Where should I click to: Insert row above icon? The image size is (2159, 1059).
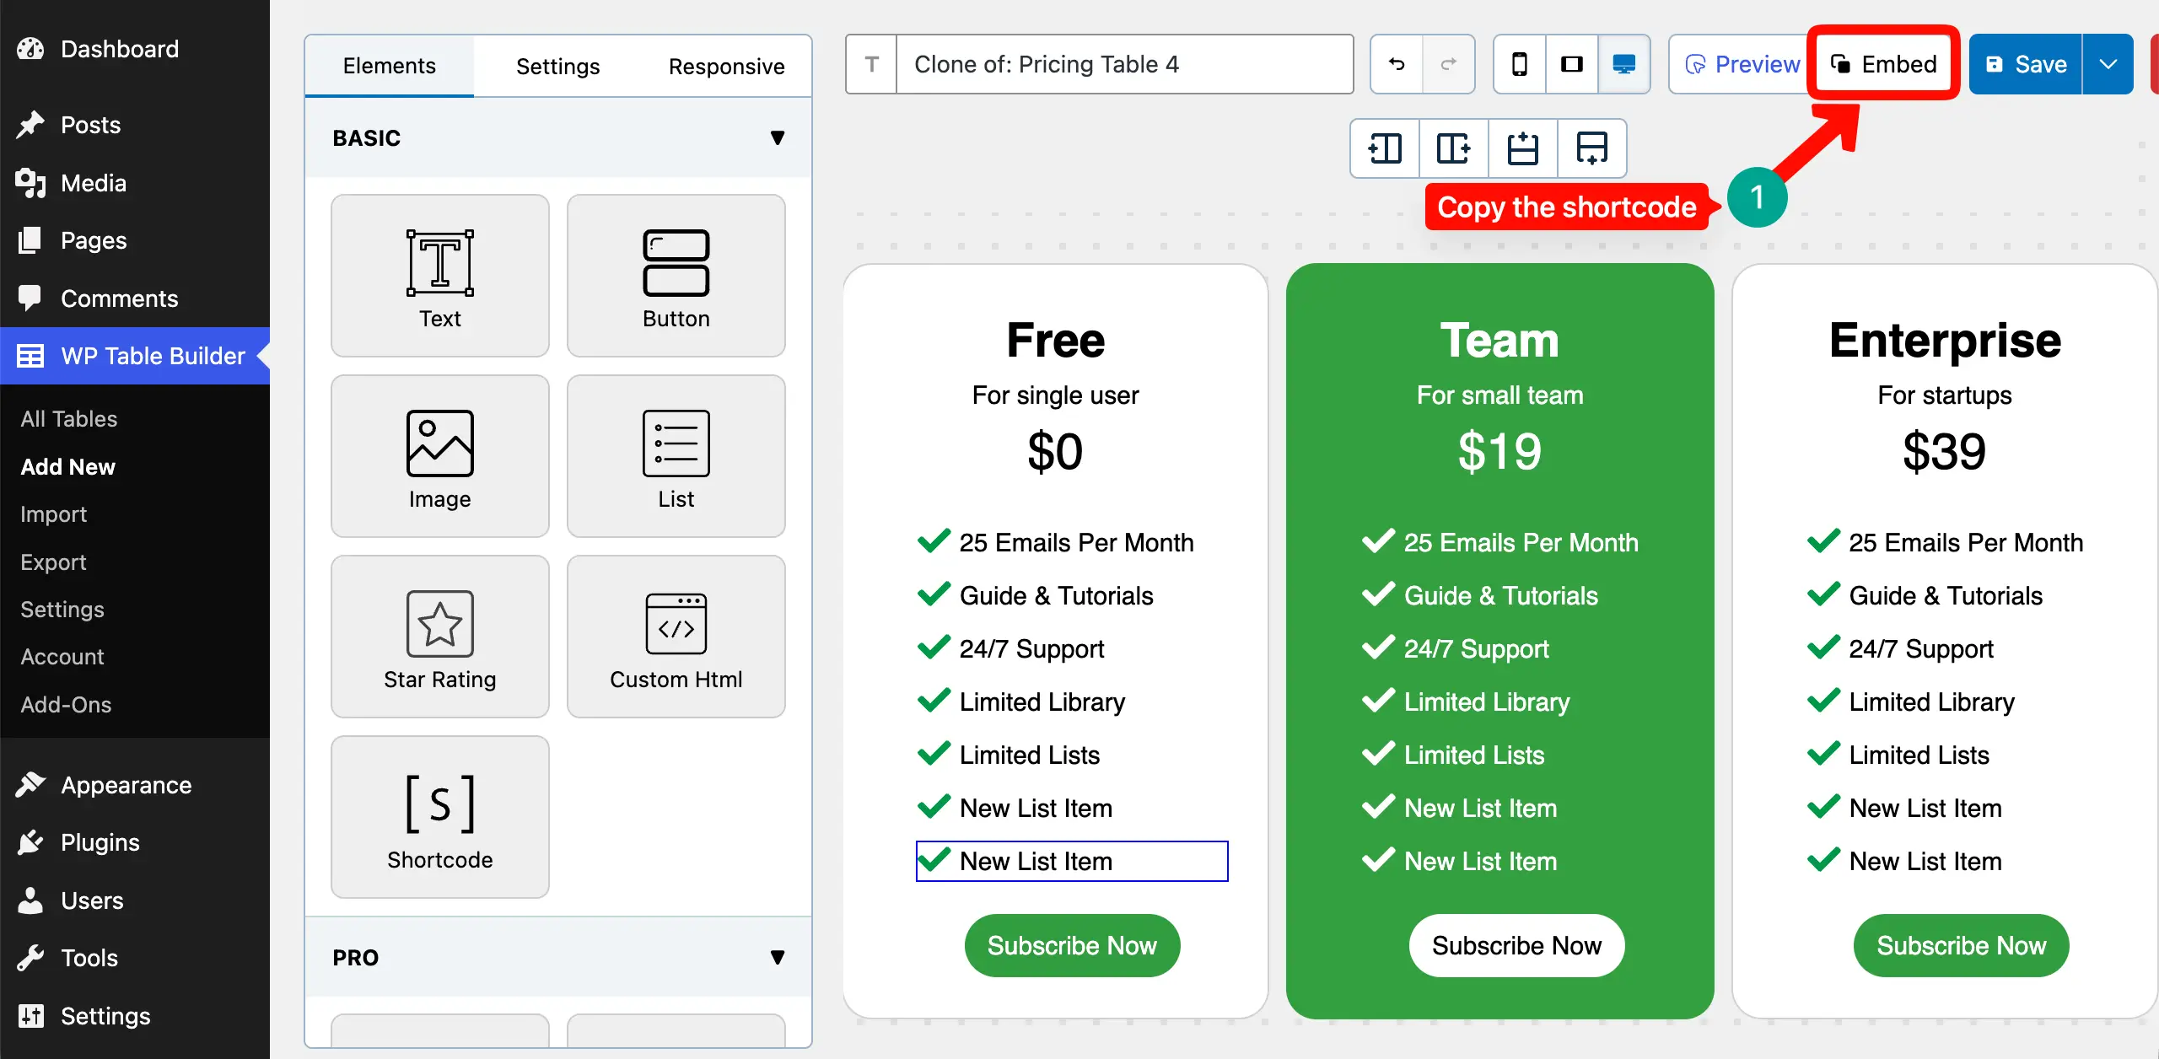1522,148
